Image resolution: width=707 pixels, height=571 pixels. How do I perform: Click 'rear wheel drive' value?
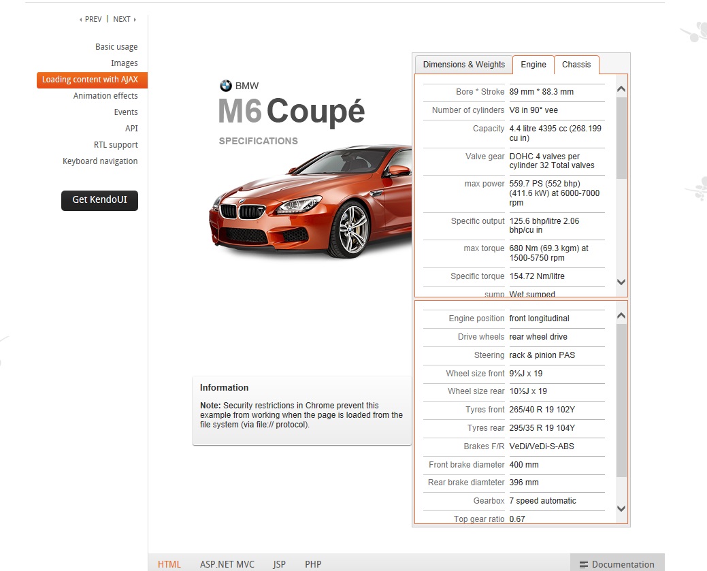[538, 337]
